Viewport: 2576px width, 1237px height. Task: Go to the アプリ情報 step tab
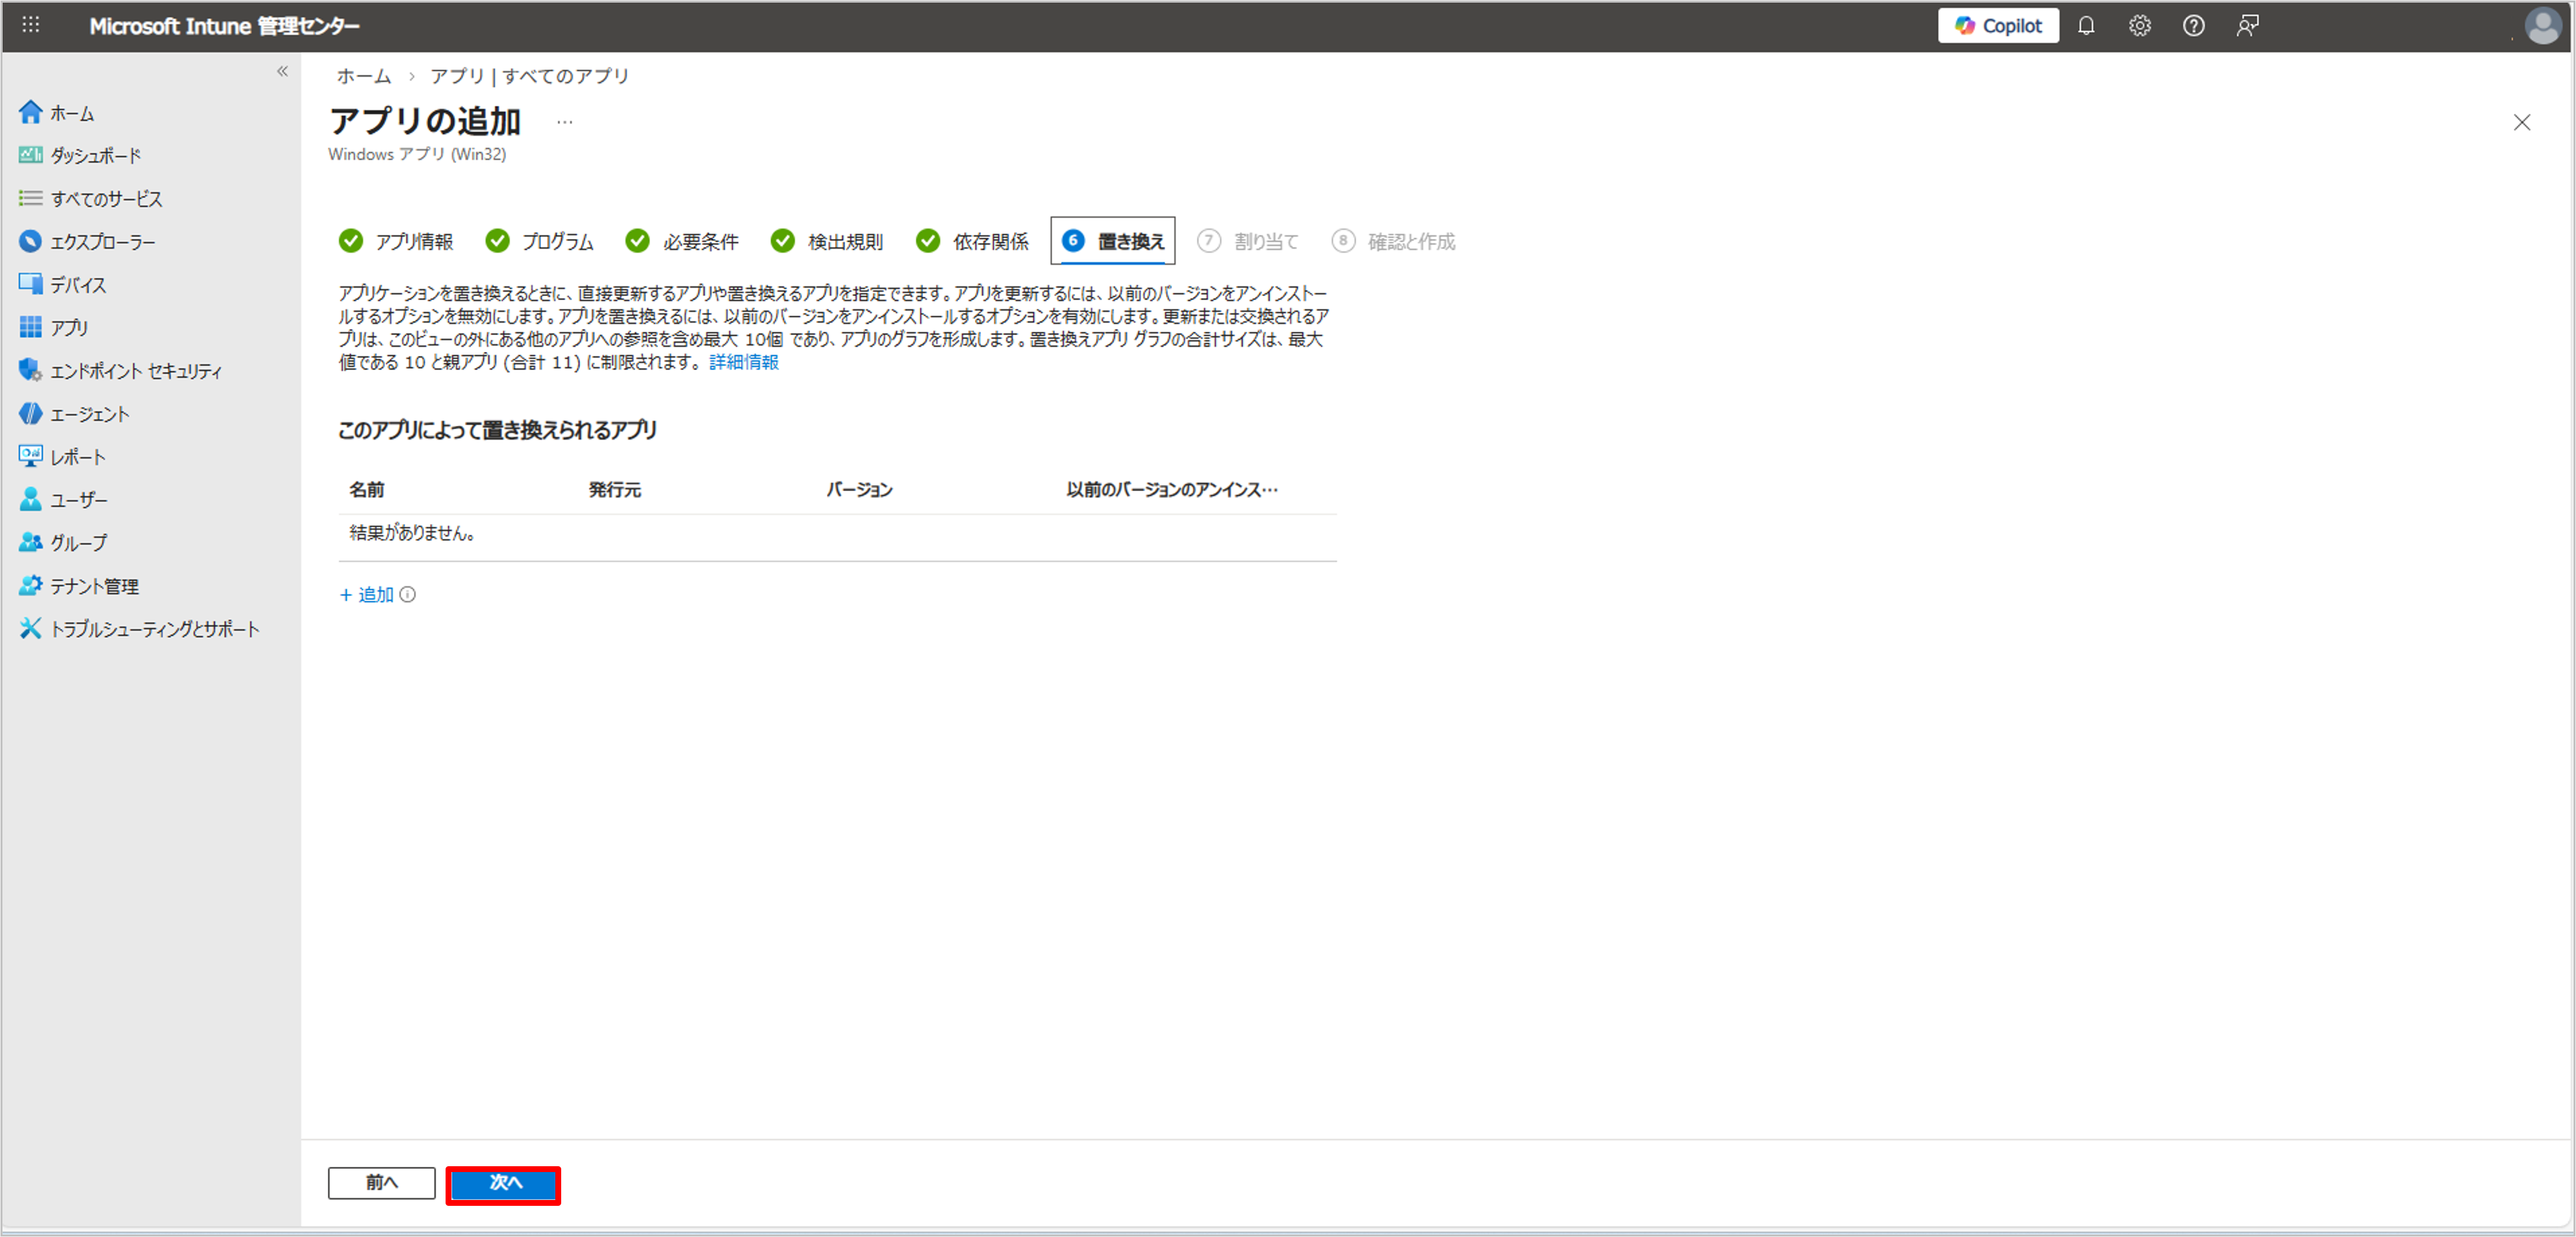(396, 241)
